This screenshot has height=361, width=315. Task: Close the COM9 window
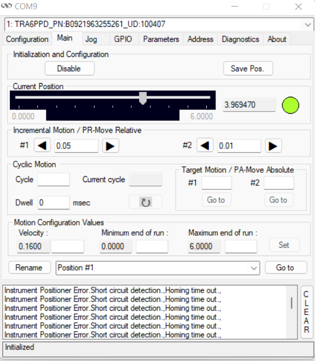pos(299,7)
